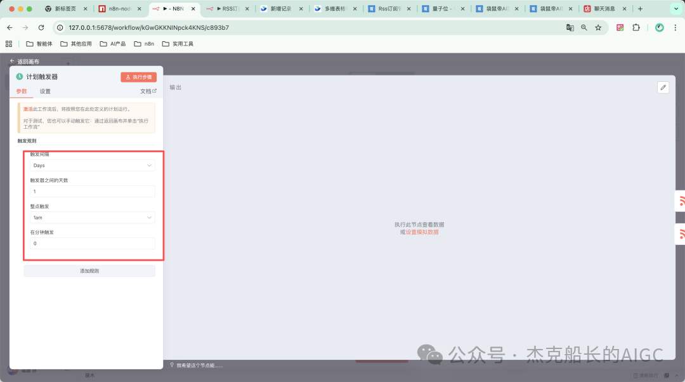Close the 聊天消息 tab

pos(624,9)
